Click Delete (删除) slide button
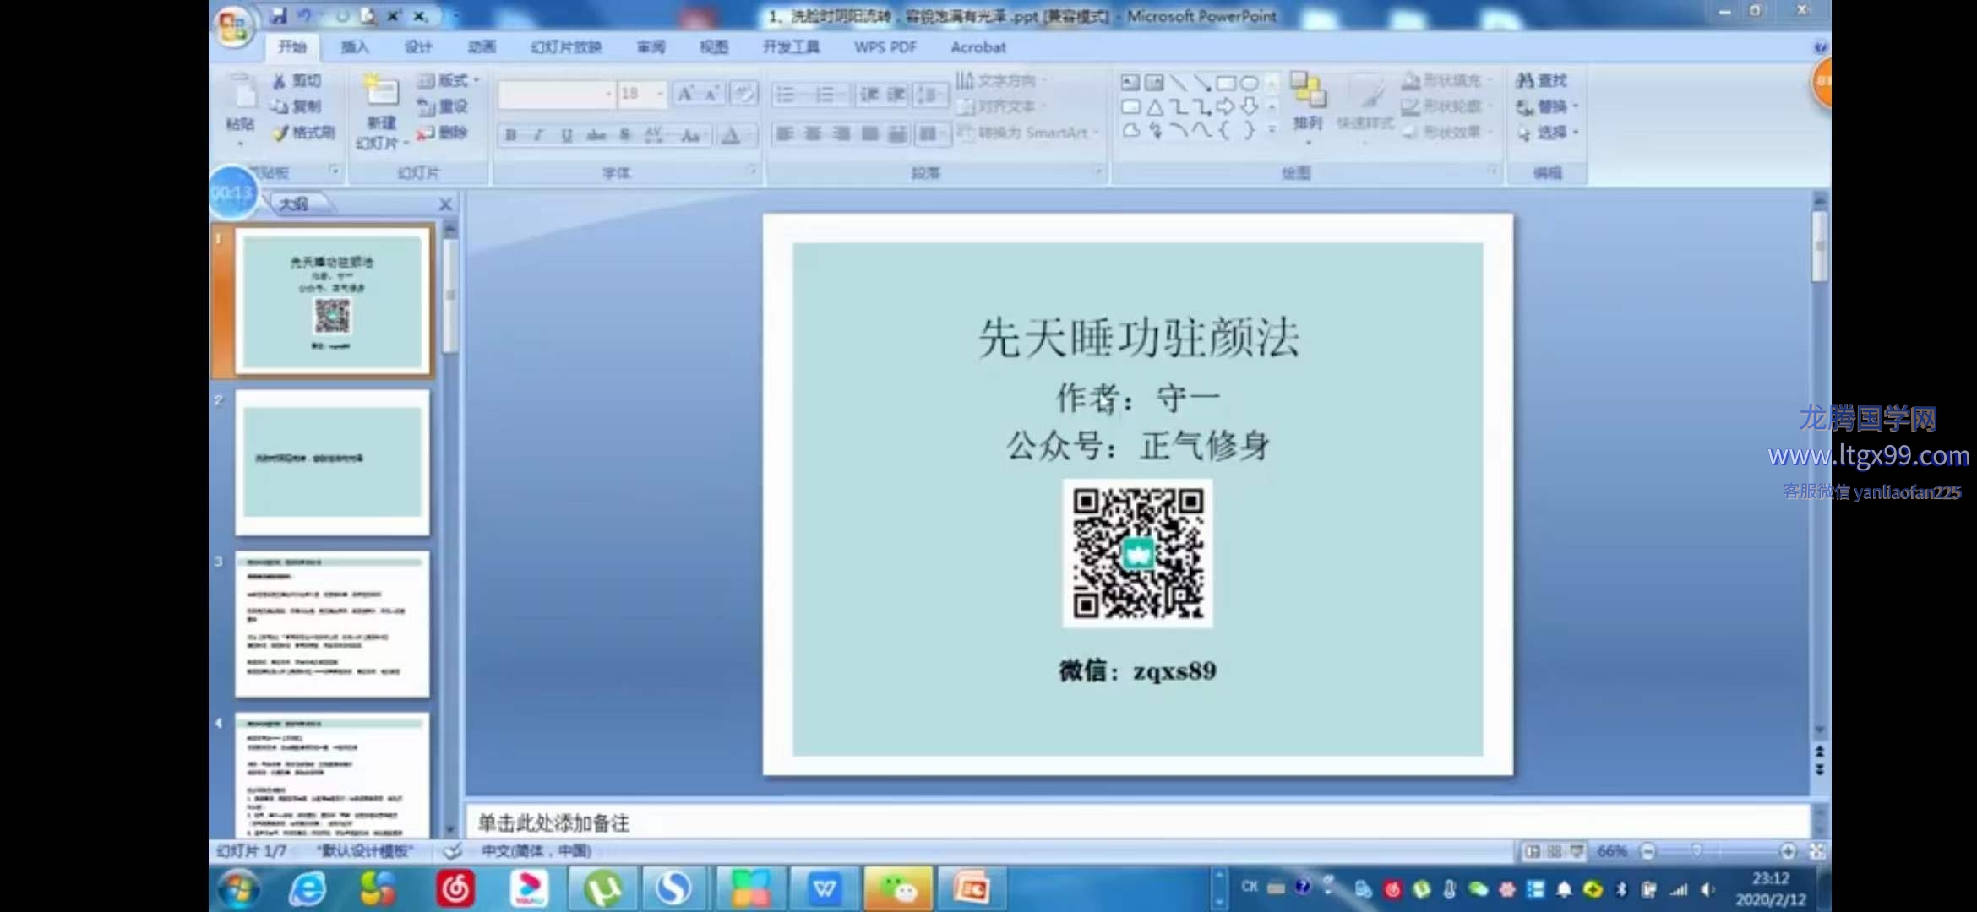Viewport: 1977px width, 912px height. 444,133
